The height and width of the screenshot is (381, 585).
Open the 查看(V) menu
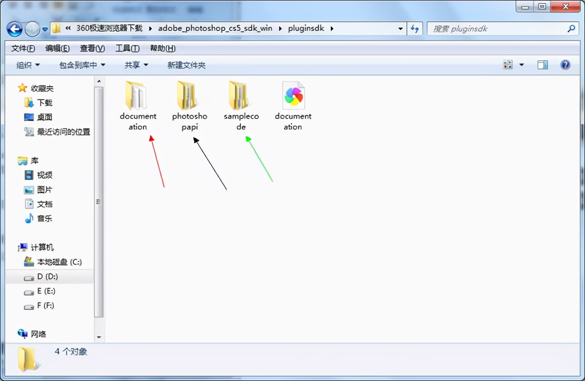click(92, 48)
